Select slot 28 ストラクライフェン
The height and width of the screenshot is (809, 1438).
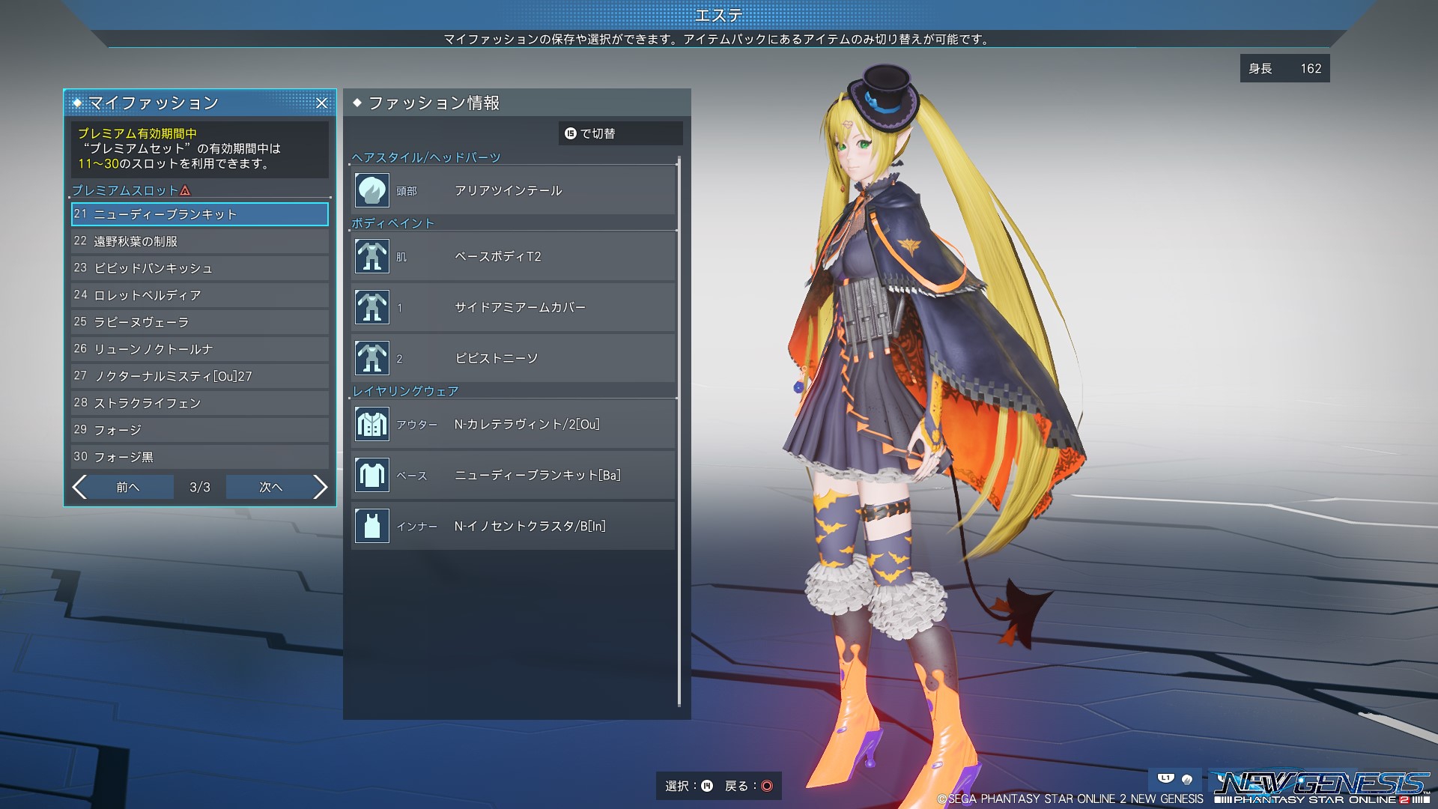tap(200, 403)
